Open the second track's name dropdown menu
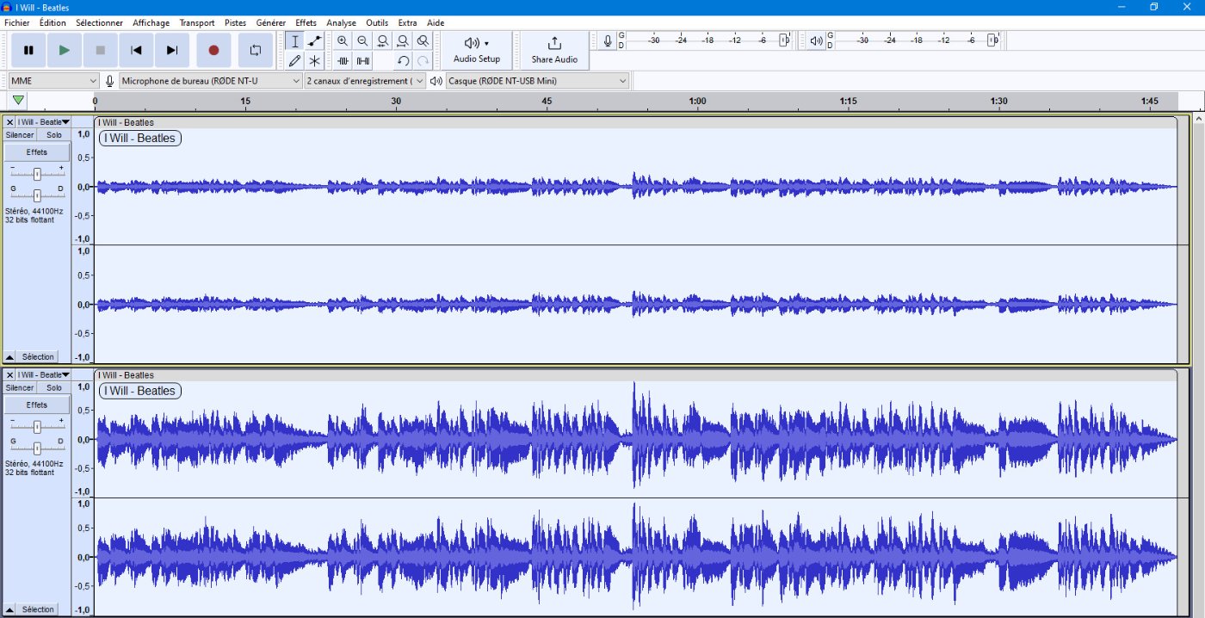The width and height of the screenshot is (1205, 618). click(x=43, y=375)
